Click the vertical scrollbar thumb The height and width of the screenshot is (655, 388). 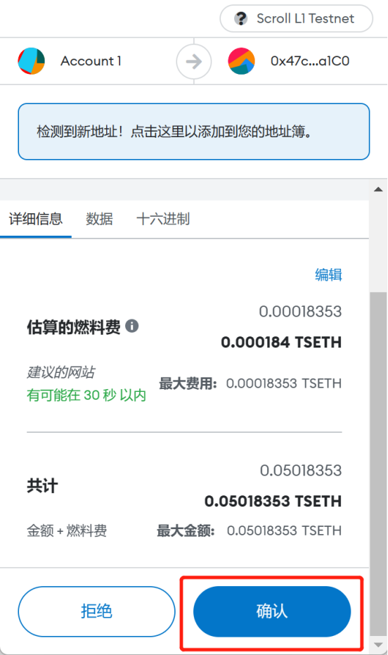tap(378, 464)
